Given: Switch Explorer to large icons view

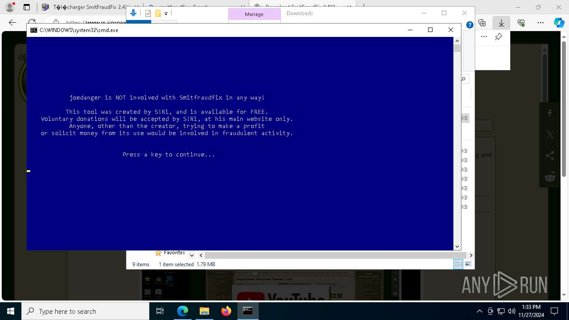Looking at the screenshot, I should (x=468, y=264).
